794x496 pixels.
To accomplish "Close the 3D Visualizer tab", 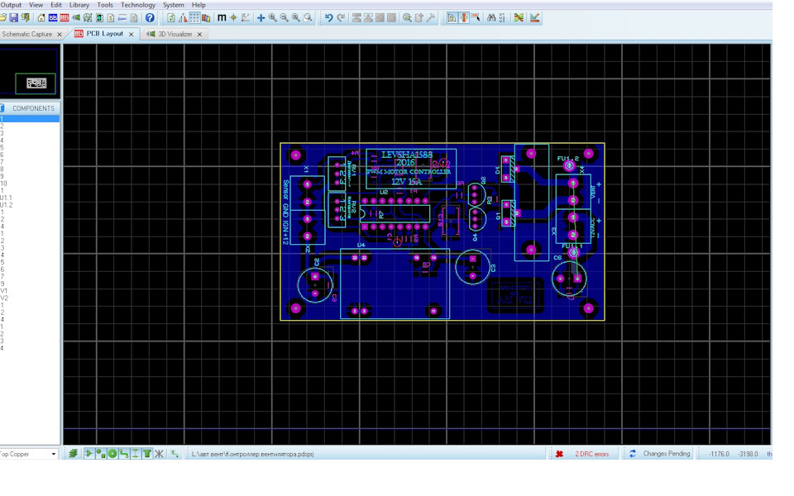I will point(199,35).
